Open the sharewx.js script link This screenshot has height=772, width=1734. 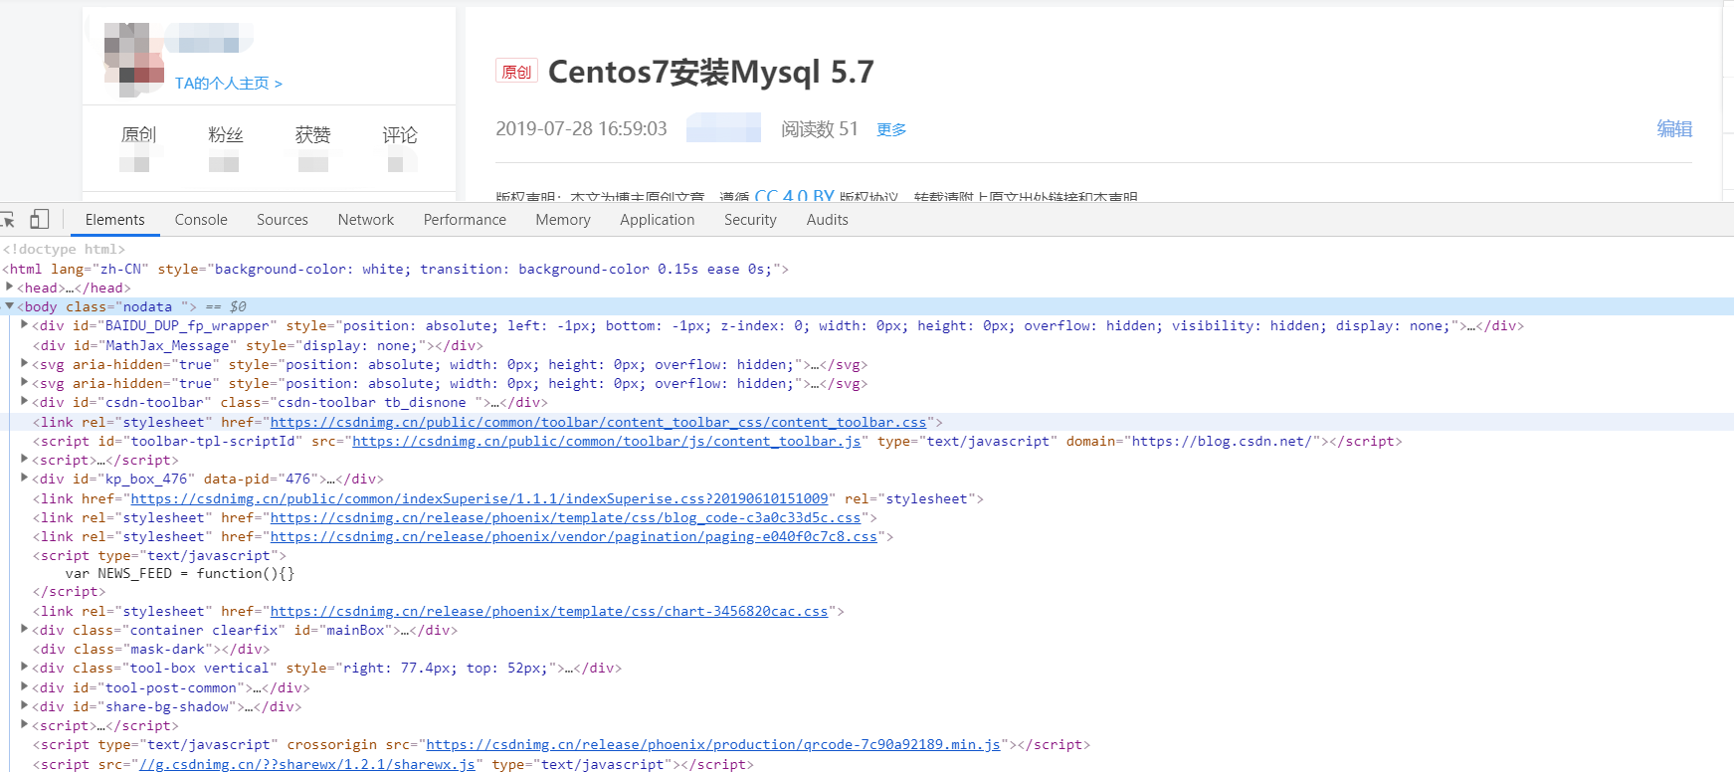click(306, 764)
